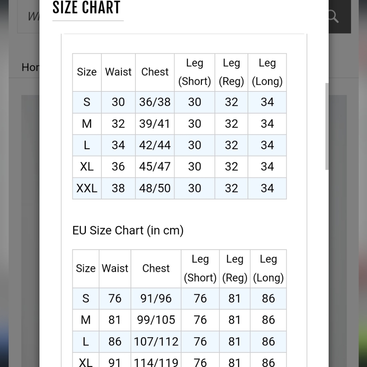The image size is (367, 367).
Task: Click the XXL size cell
Action: pyautogui.click(x=87, y=188)
